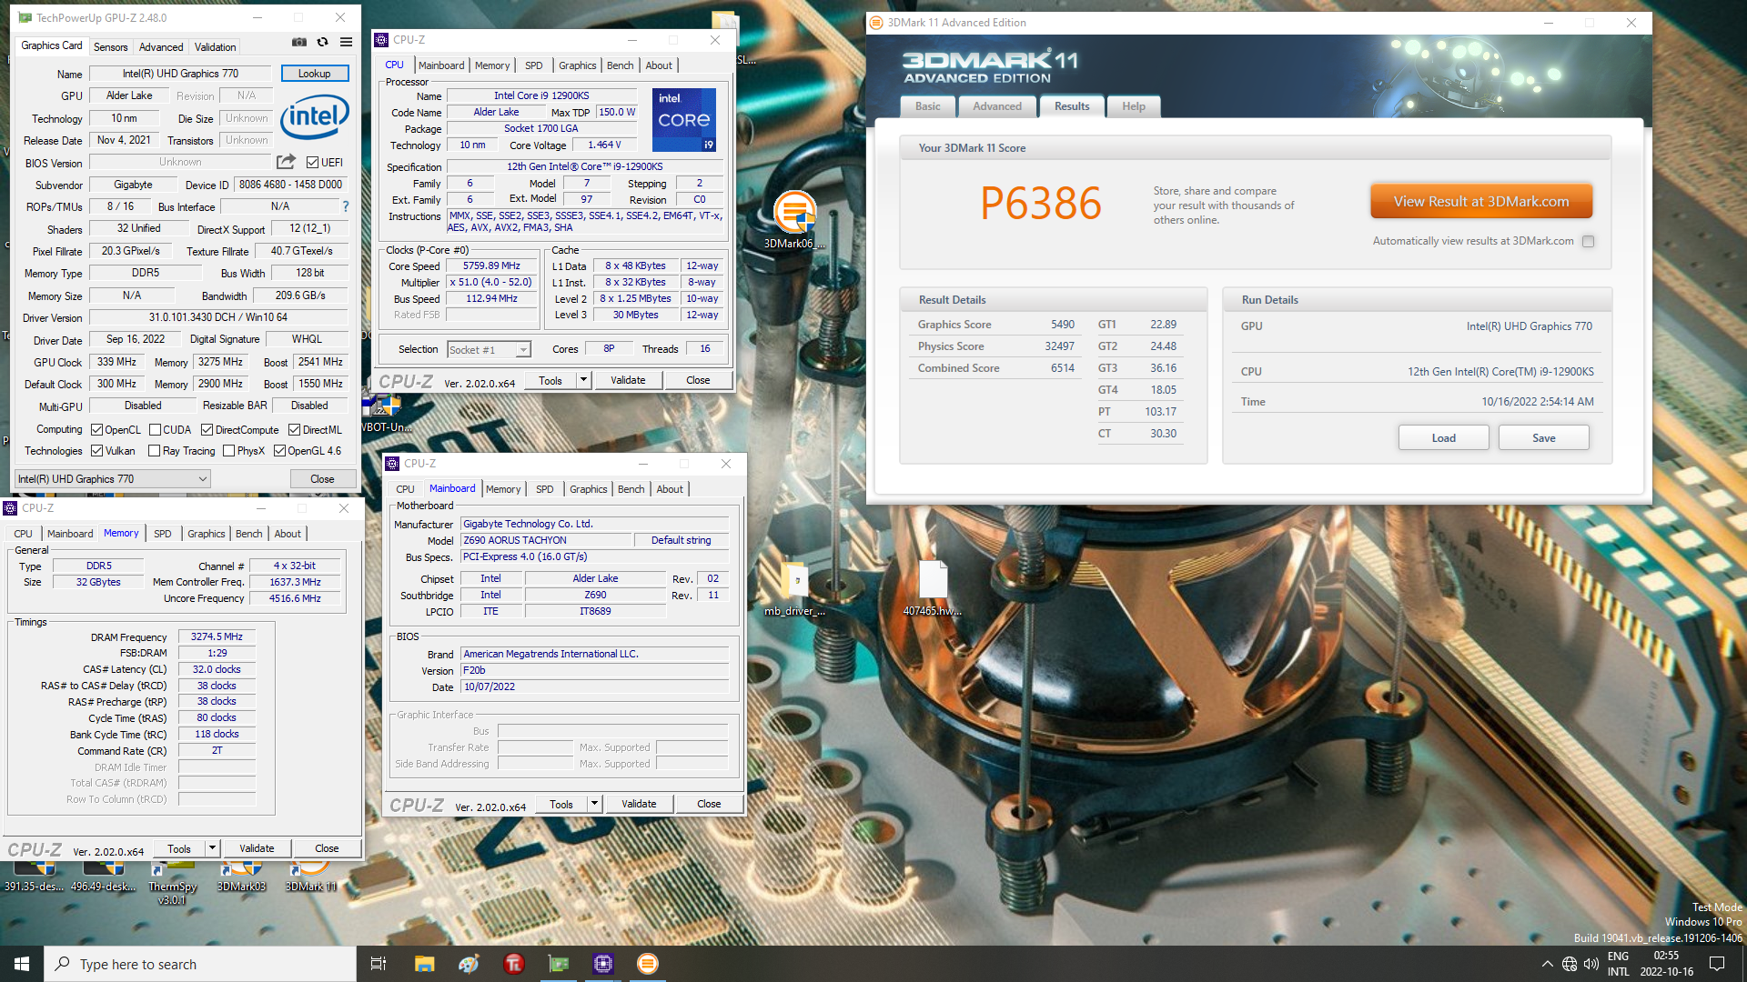Viewport: 1747px width, 982px height.
Task: Click the taskbar search box
Action: tap(200, 964)
